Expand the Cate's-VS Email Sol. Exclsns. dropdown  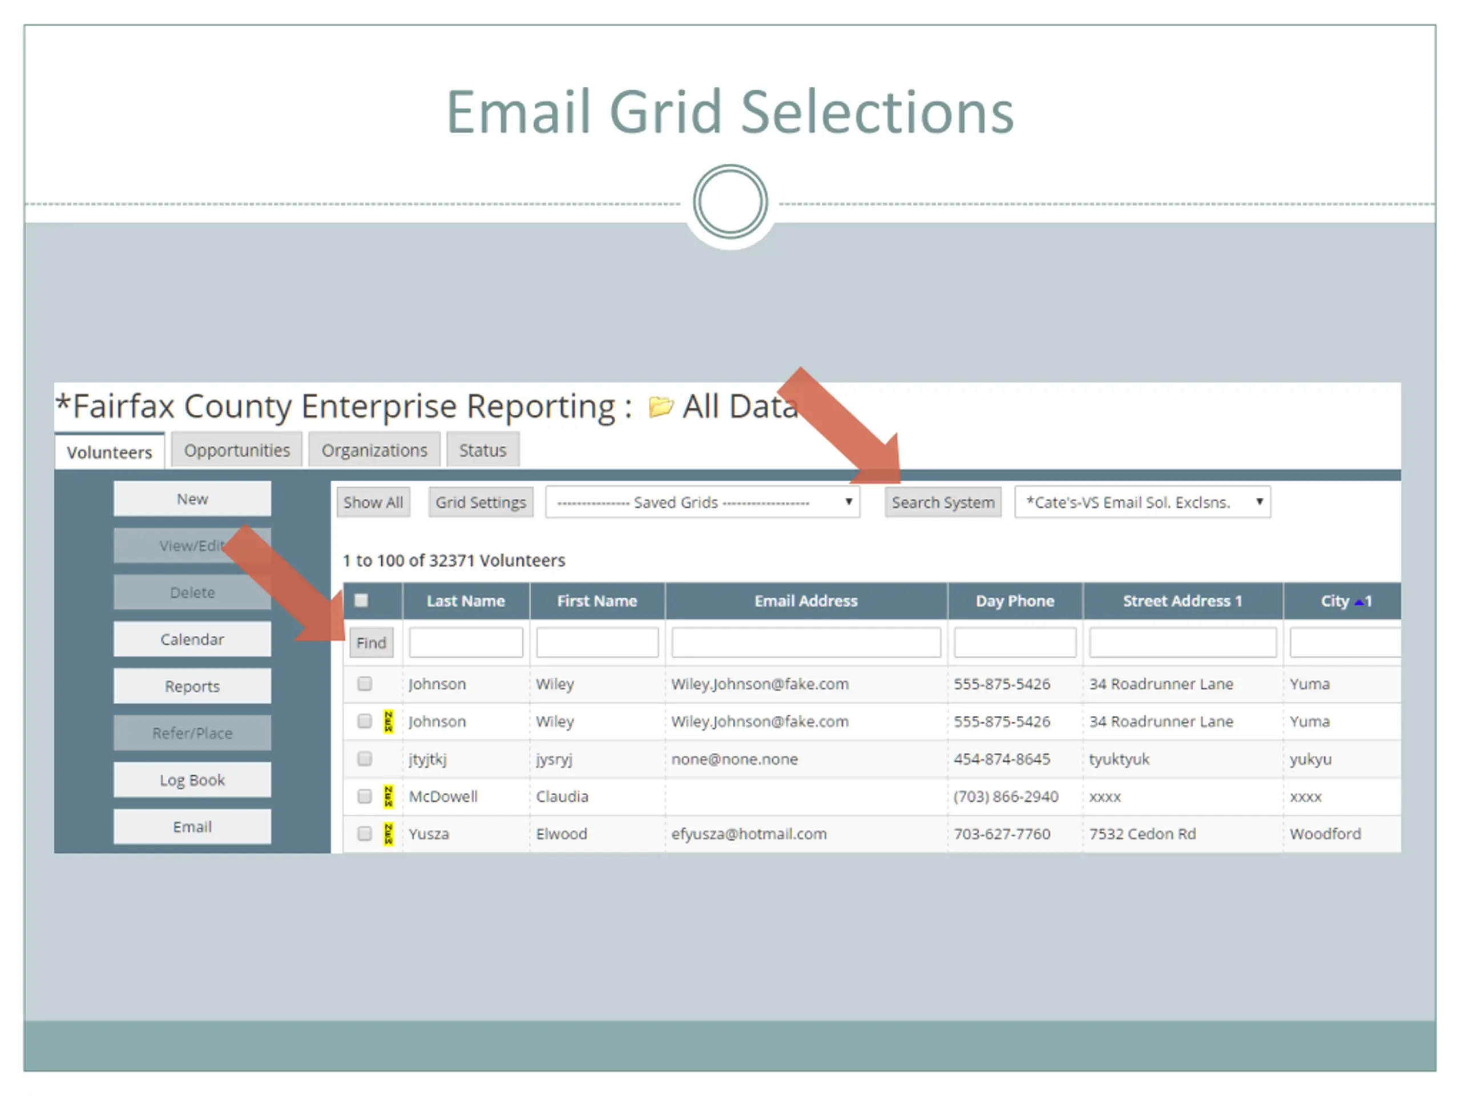click(1143, 503)
